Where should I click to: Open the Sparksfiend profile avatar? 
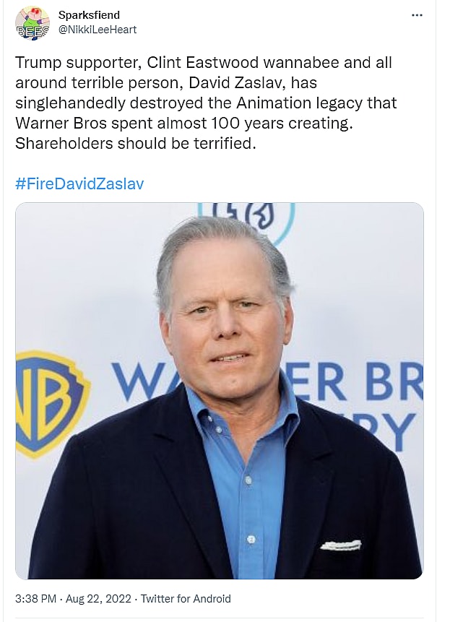(33, 24)
